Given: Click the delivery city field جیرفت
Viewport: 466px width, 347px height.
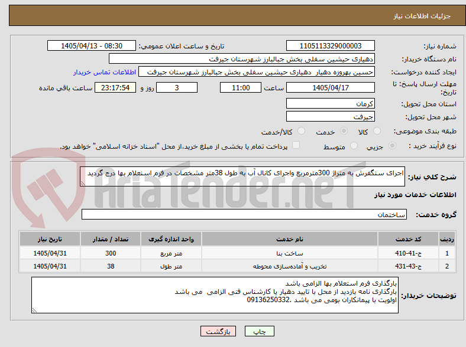Looking at the screenshot, I should (x=331, y=117).
